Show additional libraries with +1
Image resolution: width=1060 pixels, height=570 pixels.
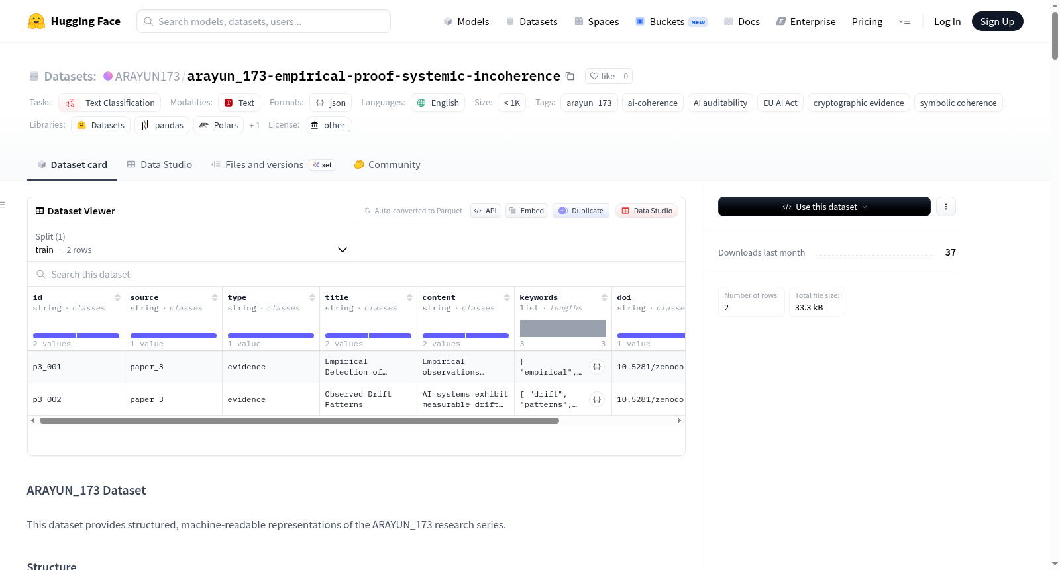pos(254,125)
